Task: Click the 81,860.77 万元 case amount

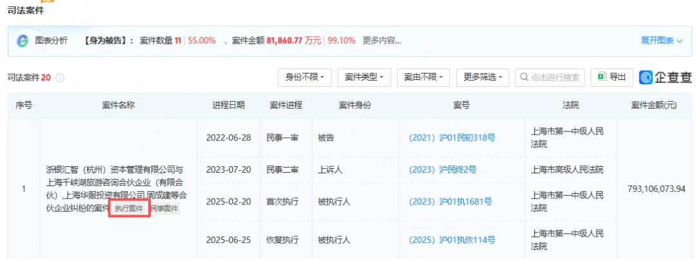Action: pos(293,41)
